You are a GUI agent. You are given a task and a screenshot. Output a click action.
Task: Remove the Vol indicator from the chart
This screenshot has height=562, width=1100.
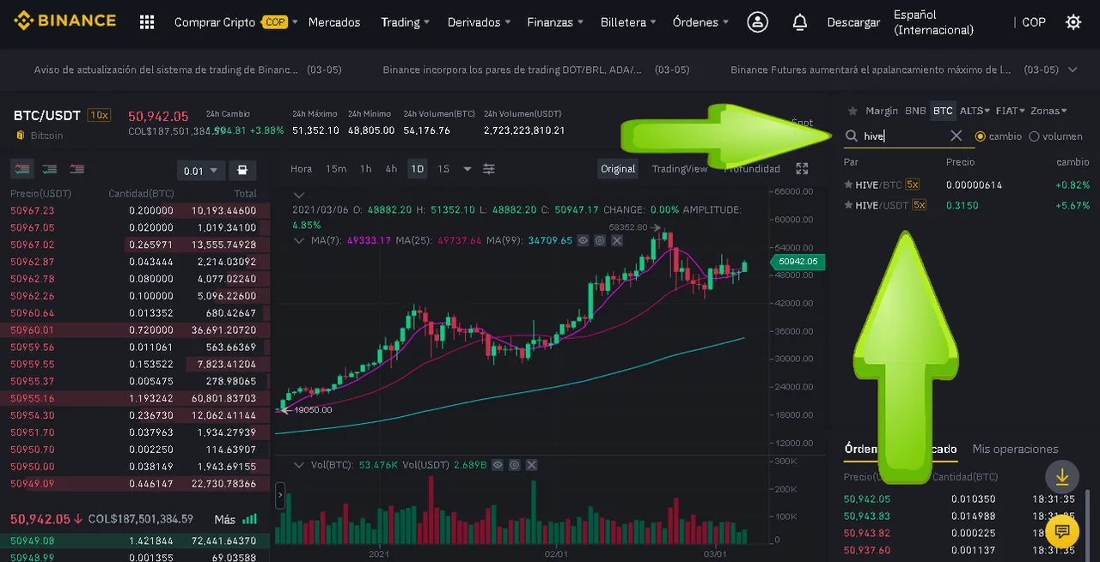(531, 465)
